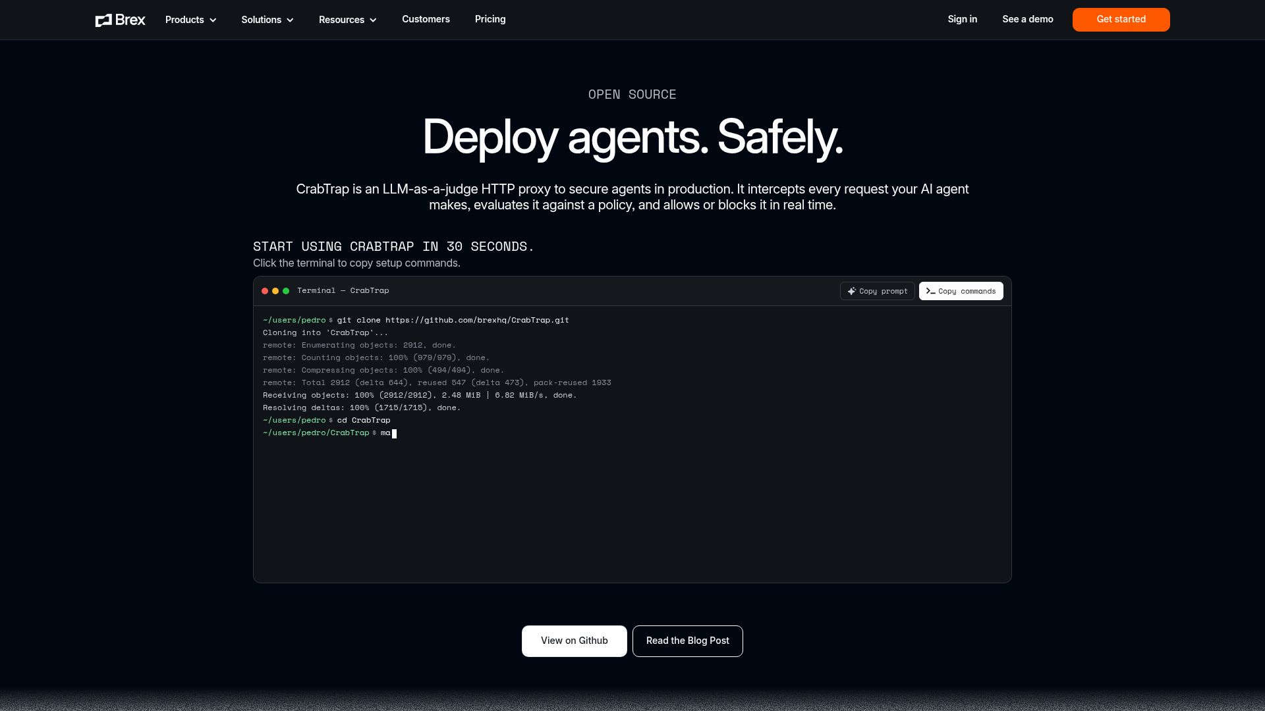The width and height of the screenshot is (1265, 711).
Task: Click the Copy commands button
Action: (x=961, y=291)
